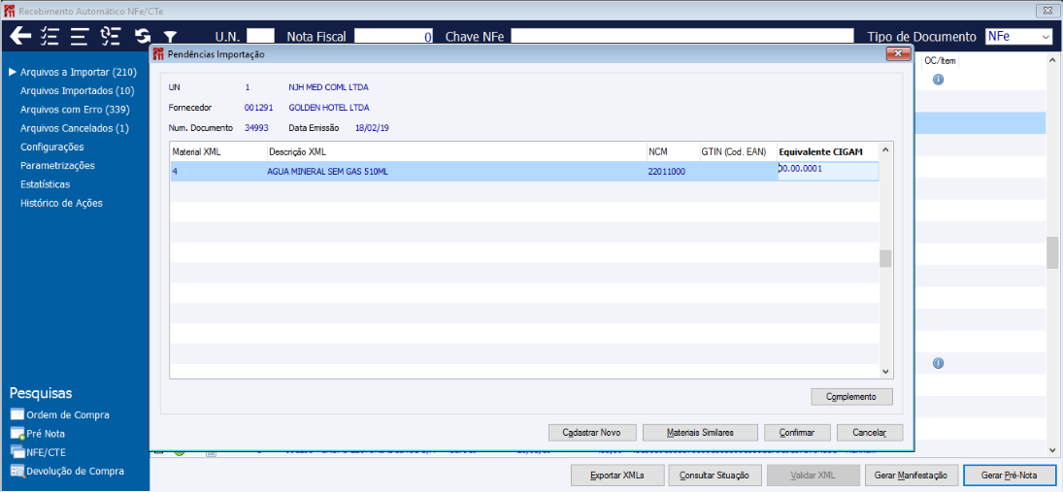Click the Equivalente CIGAM cell 00.00.0001
1063x492 pixels.
pos(828,171)
